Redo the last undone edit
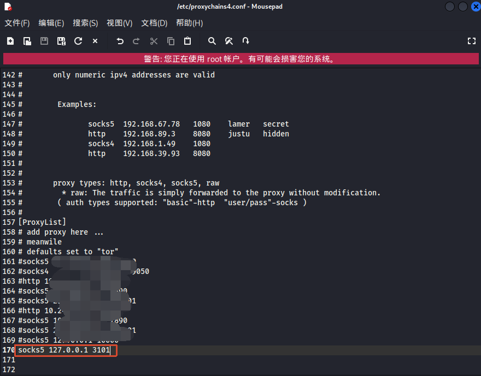 click(x=136, y=41)
